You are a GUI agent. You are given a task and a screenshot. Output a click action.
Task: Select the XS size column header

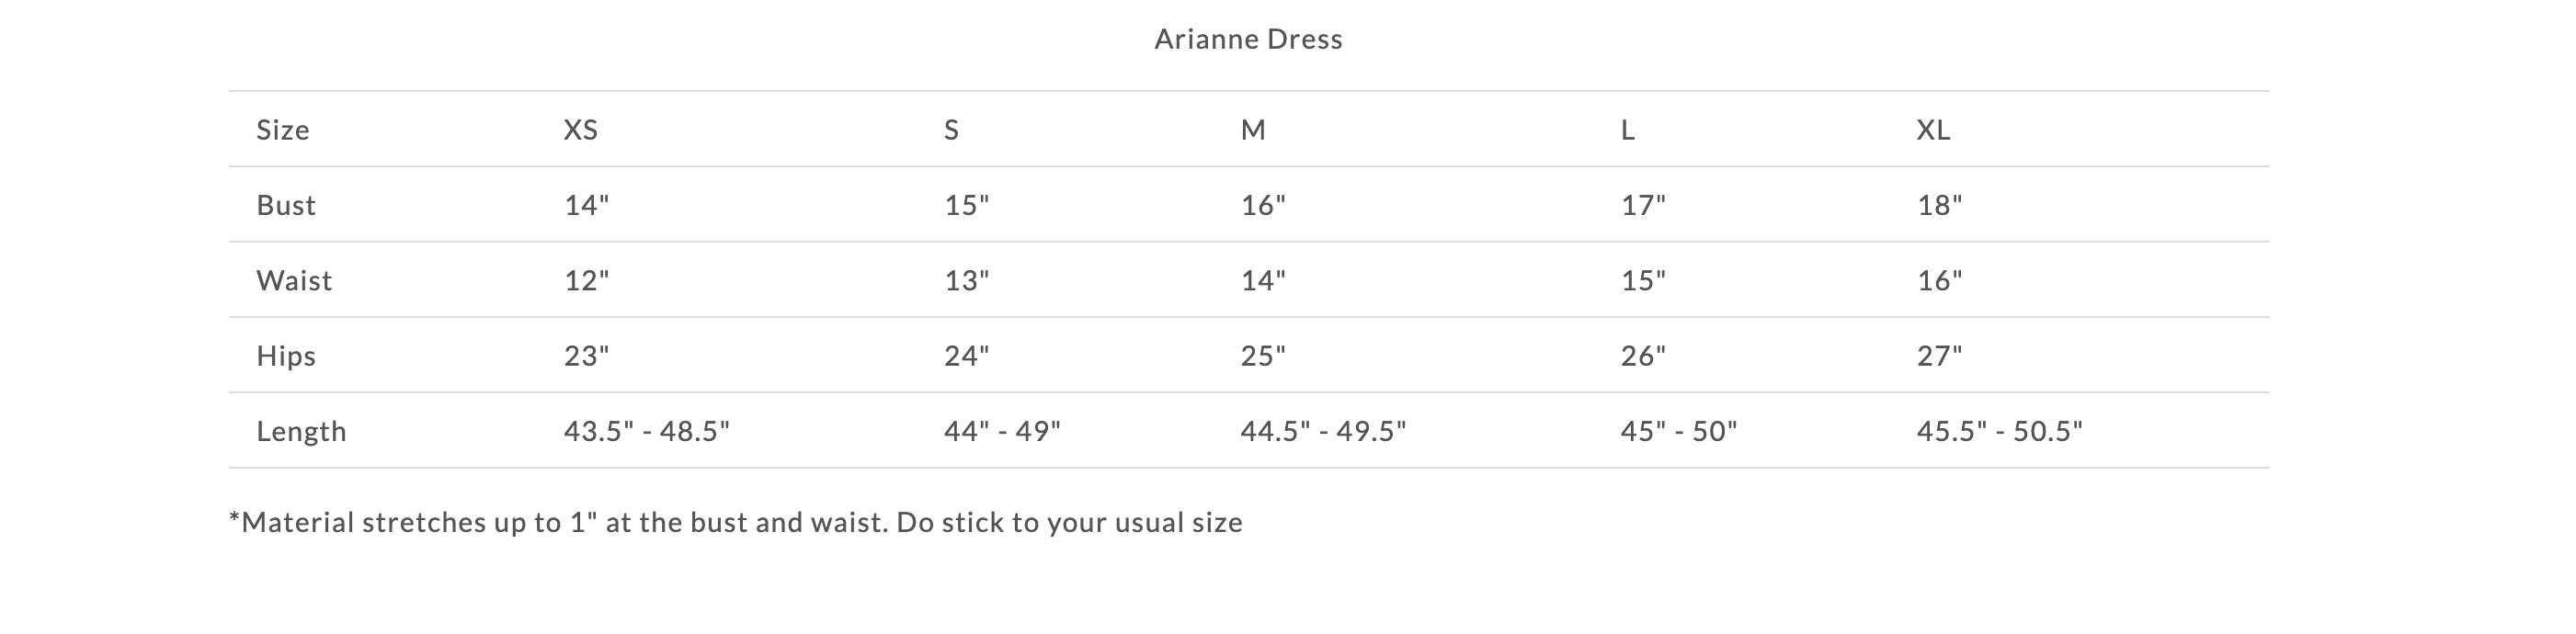tap(581, 130)
